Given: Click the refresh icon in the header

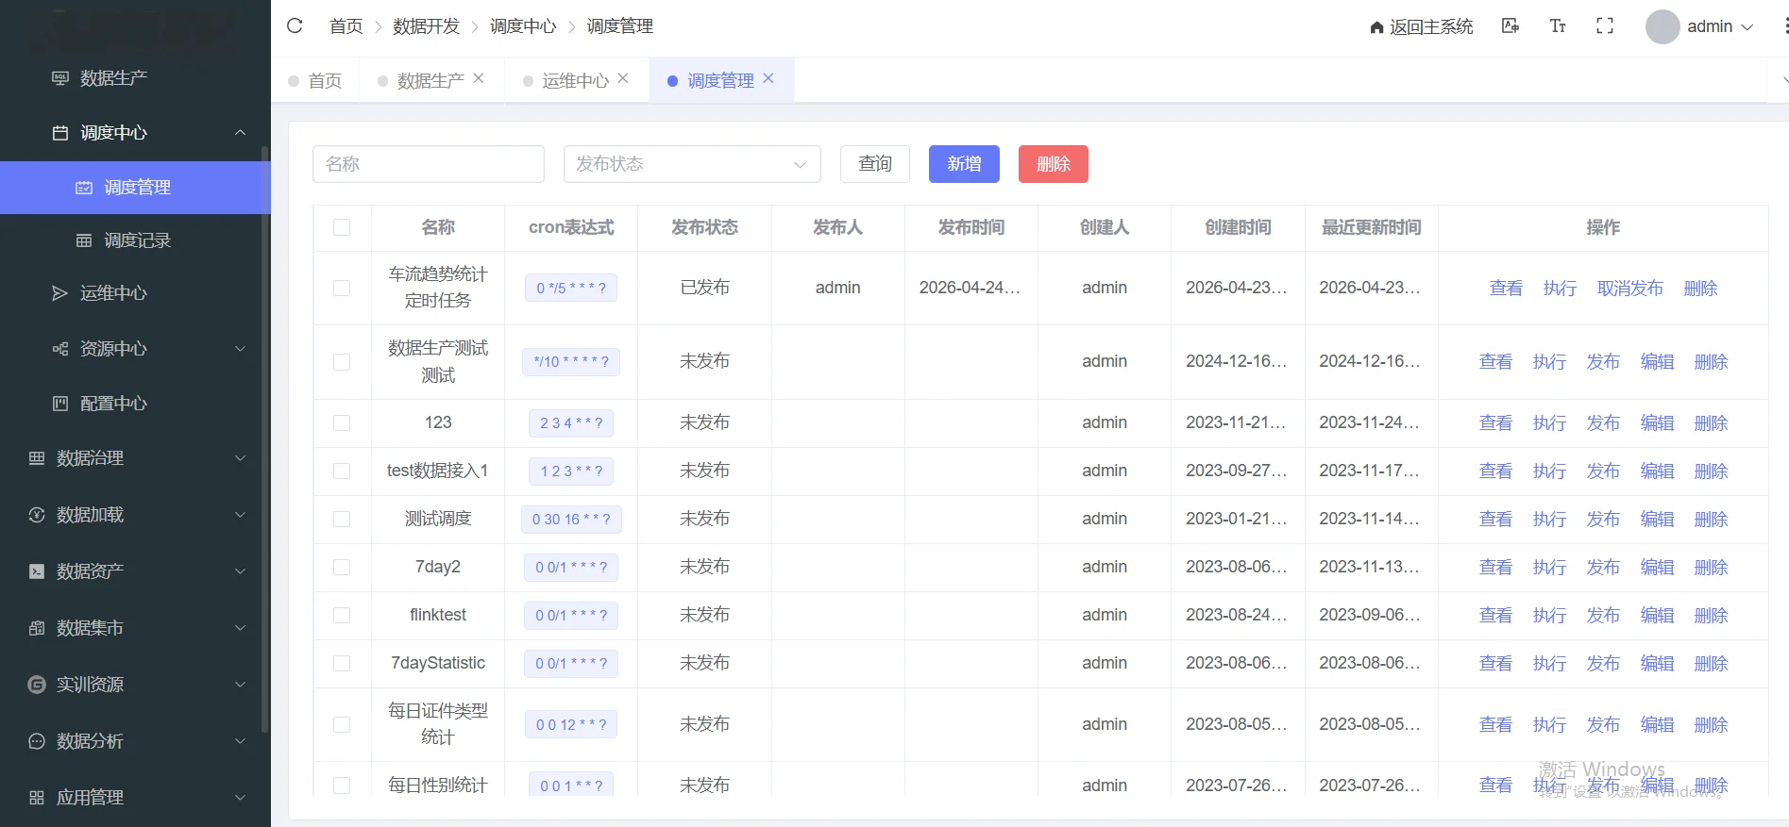Looking at the screenshot, I should [295, 25].
